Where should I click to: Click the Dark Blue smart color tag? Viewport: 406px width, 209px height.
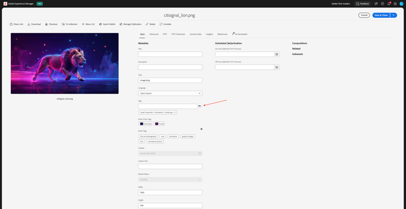click(x=146, y=124)
